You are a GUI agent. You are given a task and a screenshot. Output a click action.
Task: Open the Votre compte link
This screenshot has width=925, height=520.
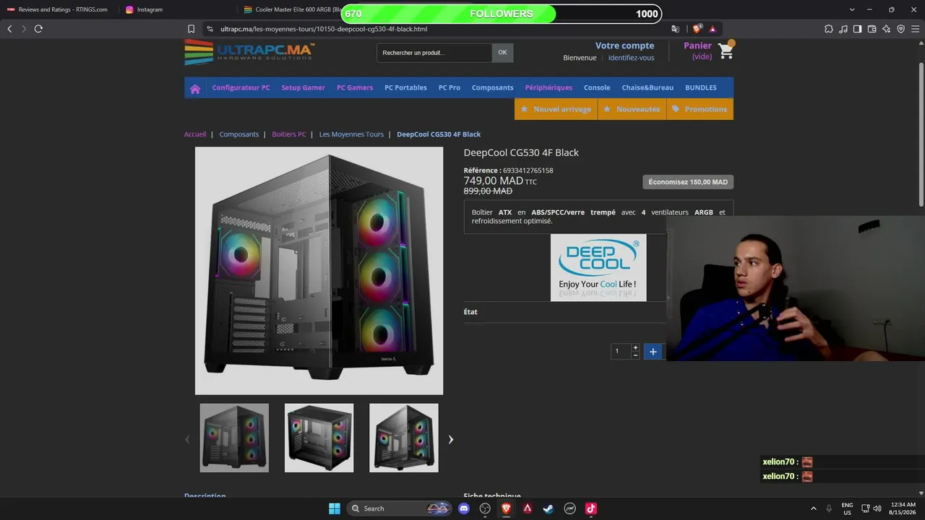(x=624, y=45)
